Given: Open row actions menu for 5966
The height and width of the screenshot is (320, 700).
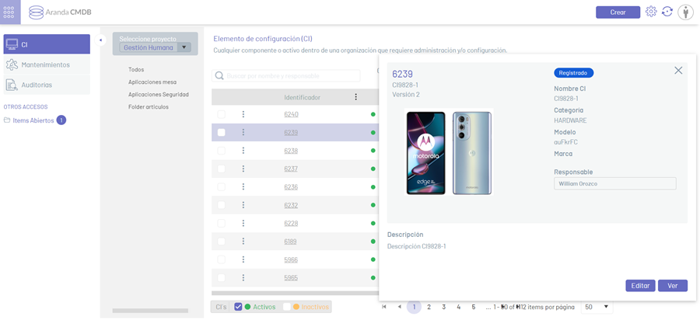Looking at the screenshot, I should 243,259.
